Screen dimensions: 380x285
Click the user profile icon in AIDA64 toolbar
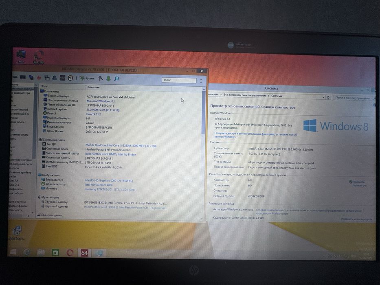click(x=55, y=78)
